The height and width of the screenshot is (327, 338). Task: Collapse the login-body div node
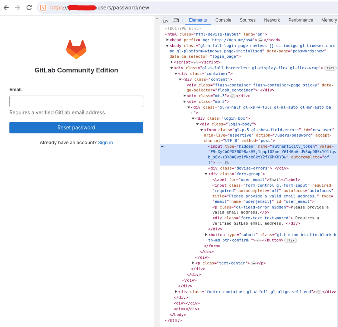(197, 124)
